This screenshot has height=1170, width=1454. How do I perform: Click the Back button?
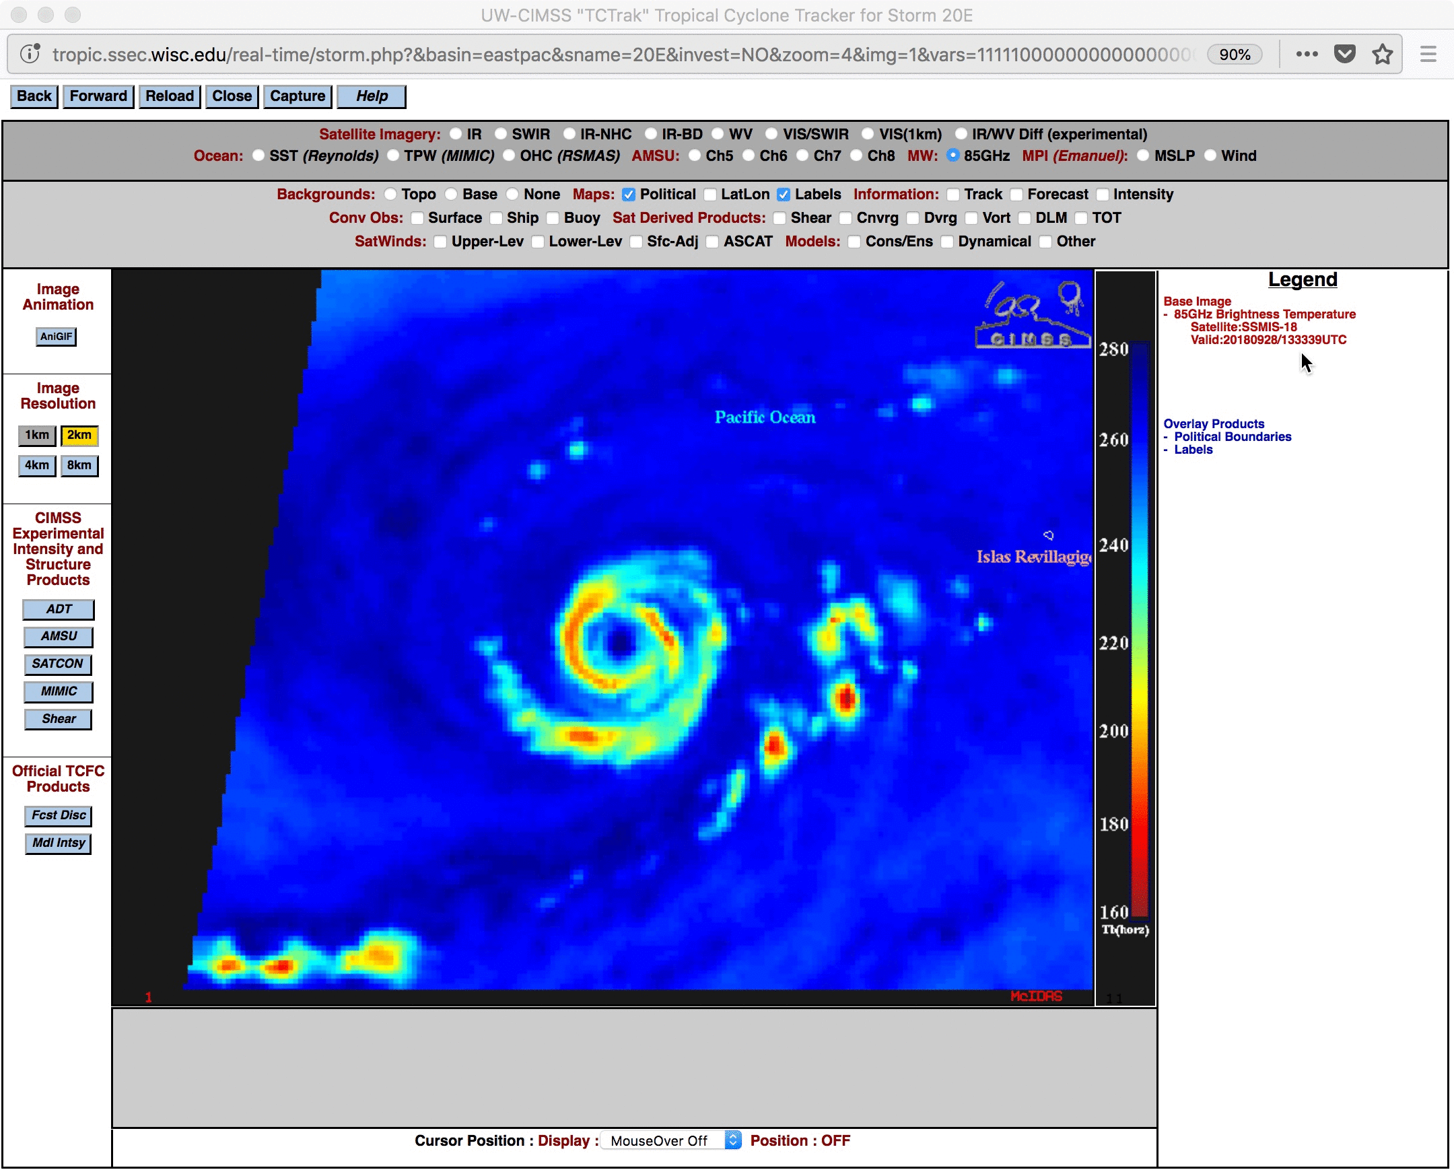pyautogui.click(x=34, y=96)
